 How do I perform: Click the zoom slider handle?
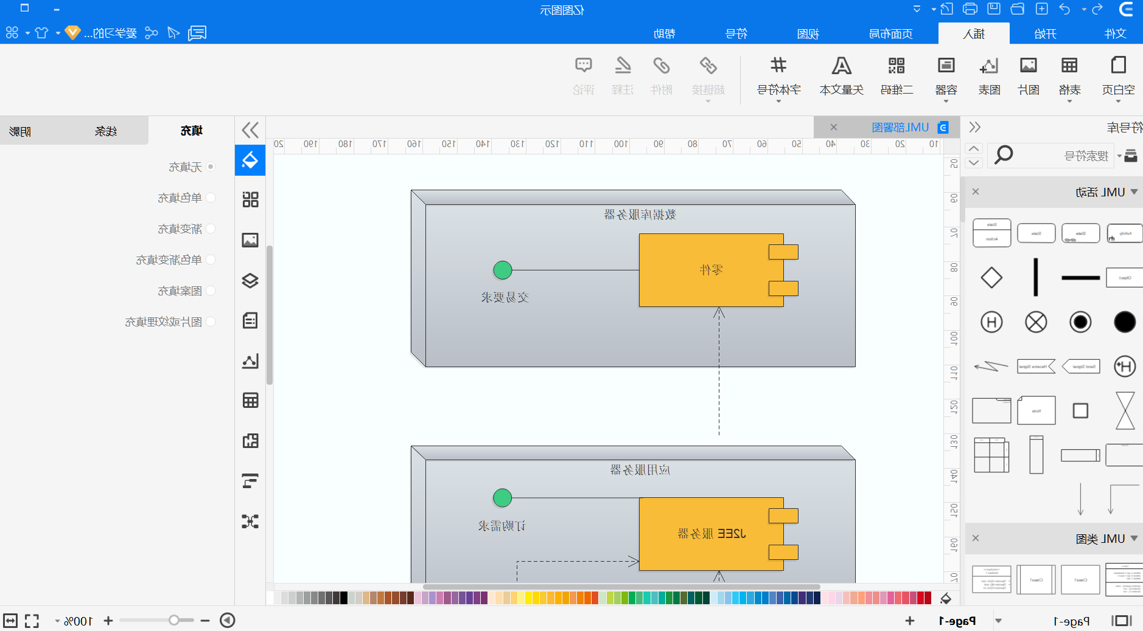click(x=174, y=620)
